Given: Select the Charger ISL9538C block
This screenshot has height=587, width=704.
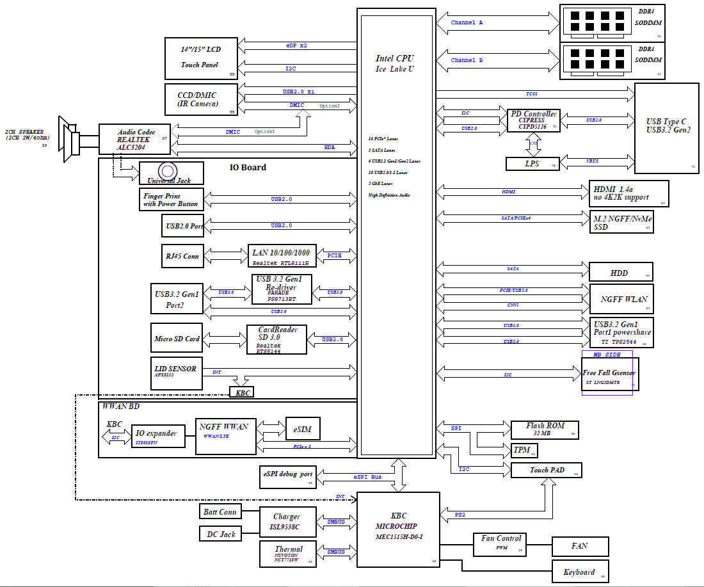Looking at the screenshot, I should click(288, 522).
